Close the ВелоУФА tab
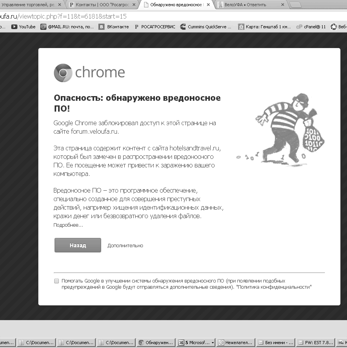This screenshot has height=348, width=347. tap(282, 5)
